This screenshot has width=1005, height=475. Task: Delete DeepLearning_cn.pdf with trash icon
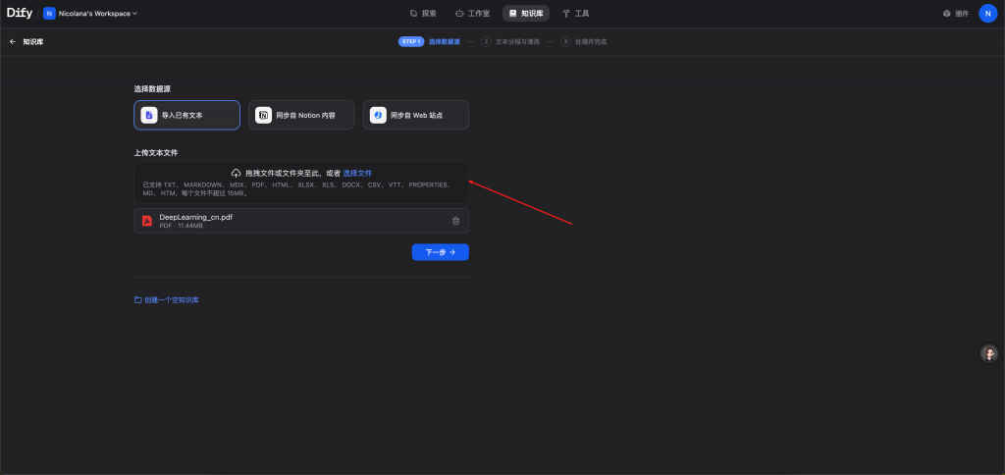pyautogui.click(x=455, y=221)
